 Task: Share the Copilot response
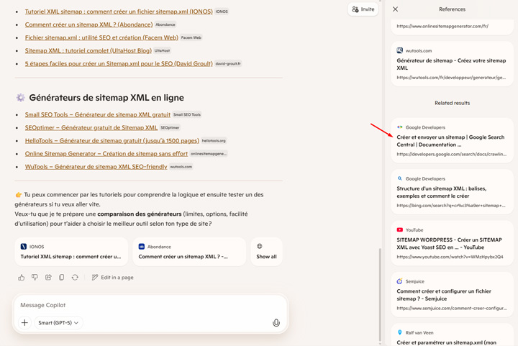(x=48, y=277)
